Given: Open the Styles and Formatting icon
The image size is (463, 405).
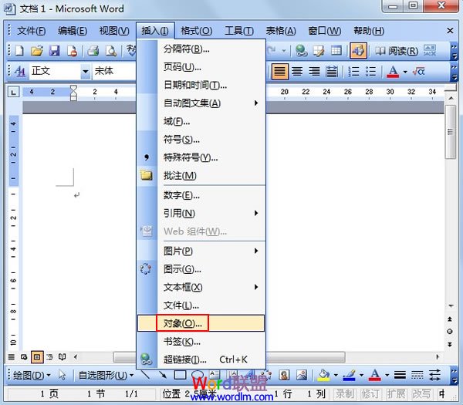Looking at the screenshot, I should (x=19, y=71).
